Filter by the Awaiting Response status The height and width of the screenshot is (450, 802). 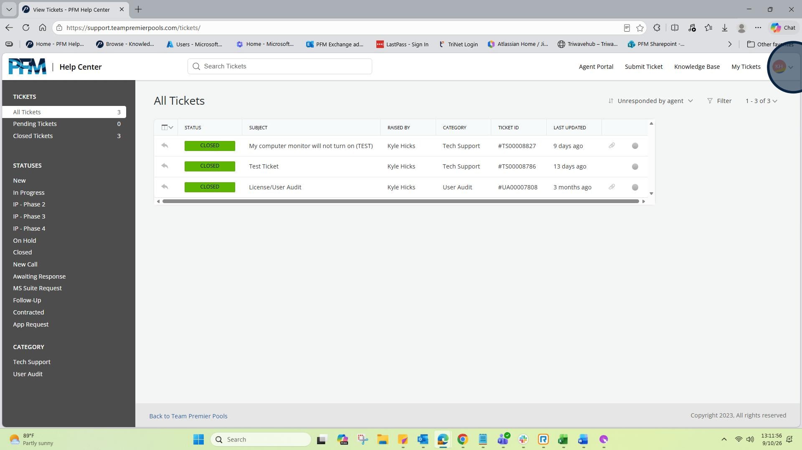coord(39,277)
